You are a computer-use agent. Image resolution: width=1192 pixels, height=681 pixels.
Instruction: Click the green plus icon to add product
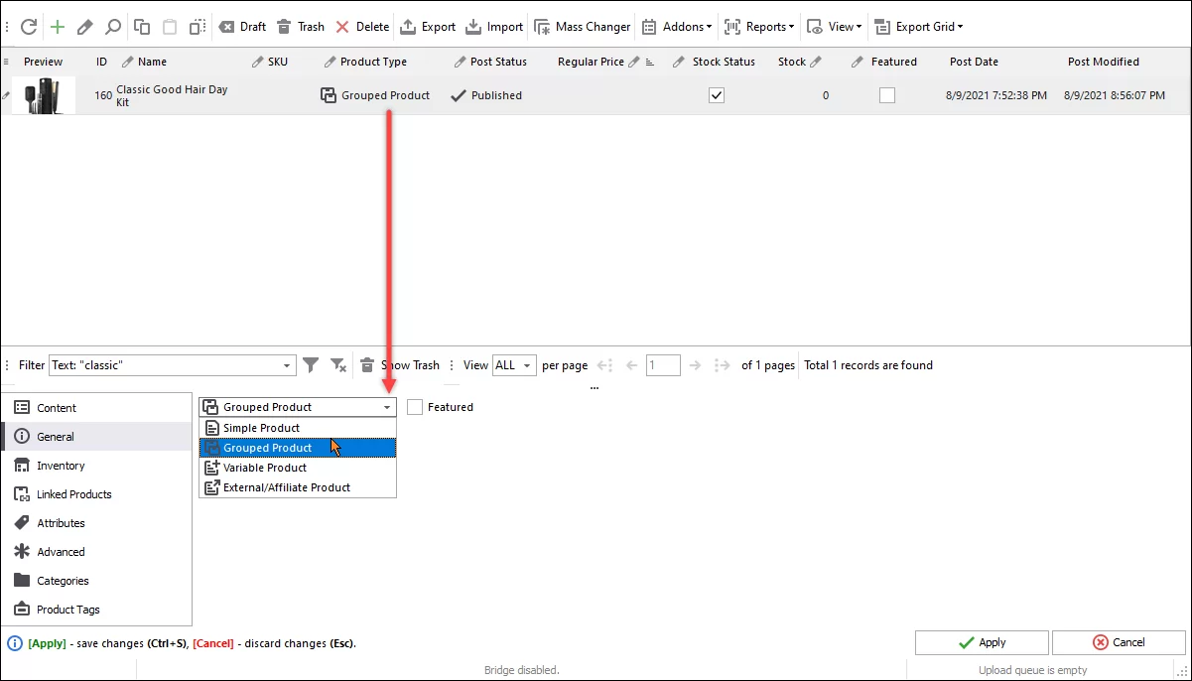pyautogui.click(x=60, y=26)
